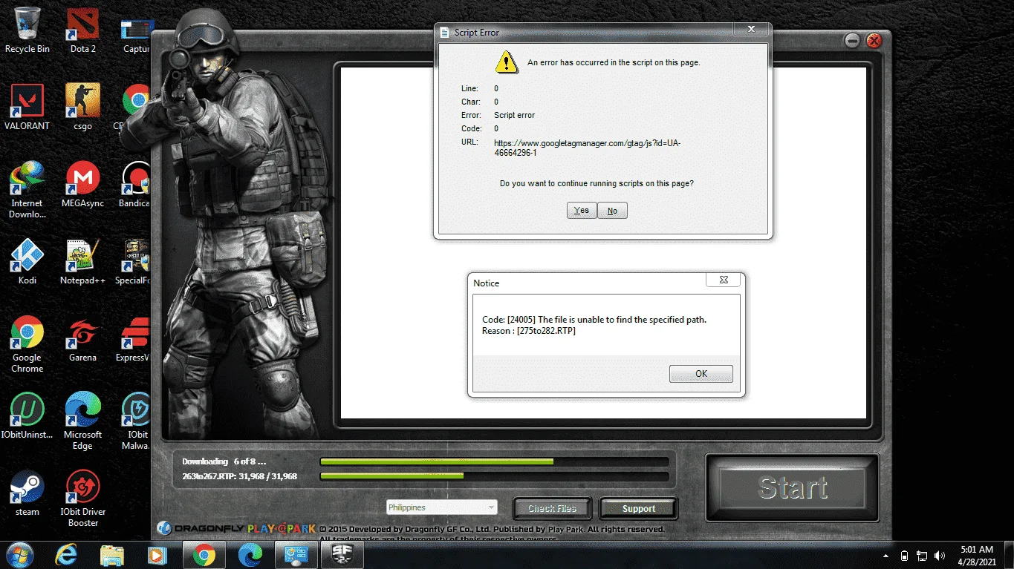Image resolution: width=1014 pixels, height=569 pixels.
Task: Show hidden system tray icons
Action: [886, 556]
